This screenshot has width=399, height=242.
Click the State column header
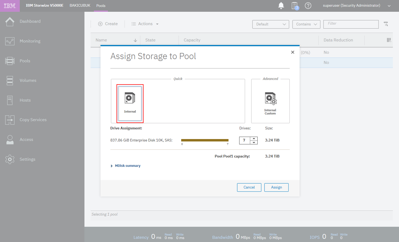click(150, 40)
